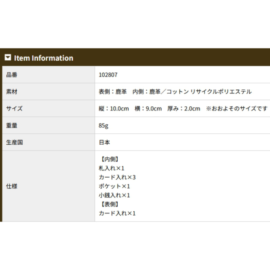
Task: Collapse the Item Information section arrow icon
Action: [8, 57]
